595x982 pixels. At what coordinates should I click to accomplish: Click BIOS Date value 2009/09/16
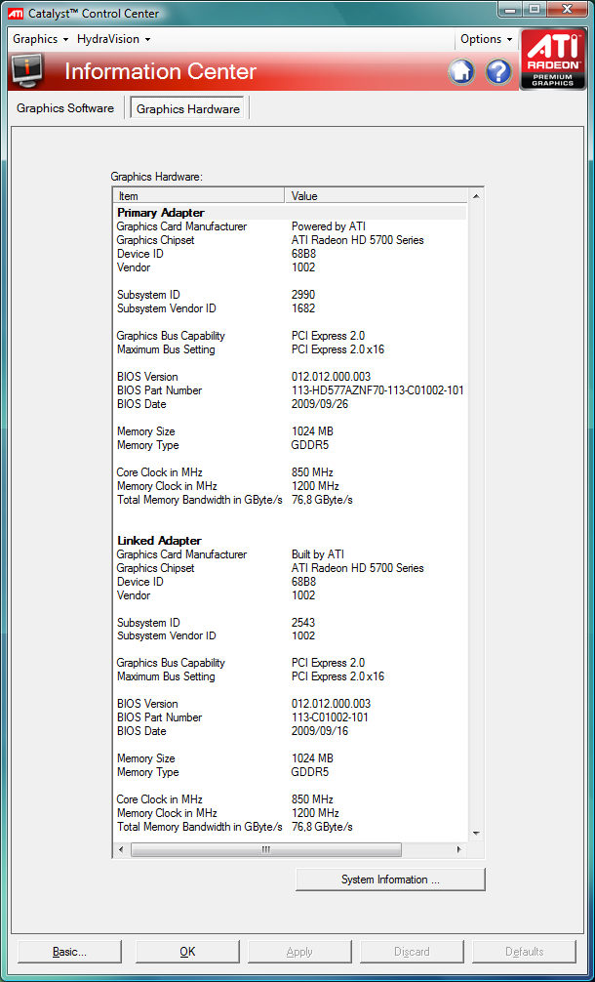click(x=320, y=731)
